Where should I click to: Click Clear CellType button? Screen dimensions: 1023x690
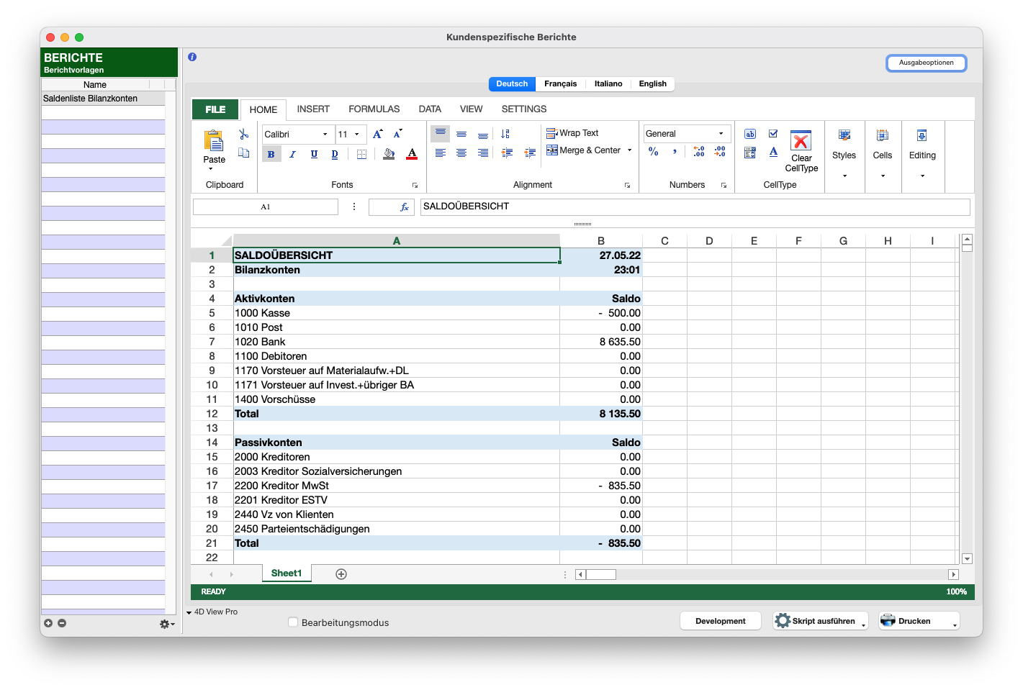click(x=801, y=152)
